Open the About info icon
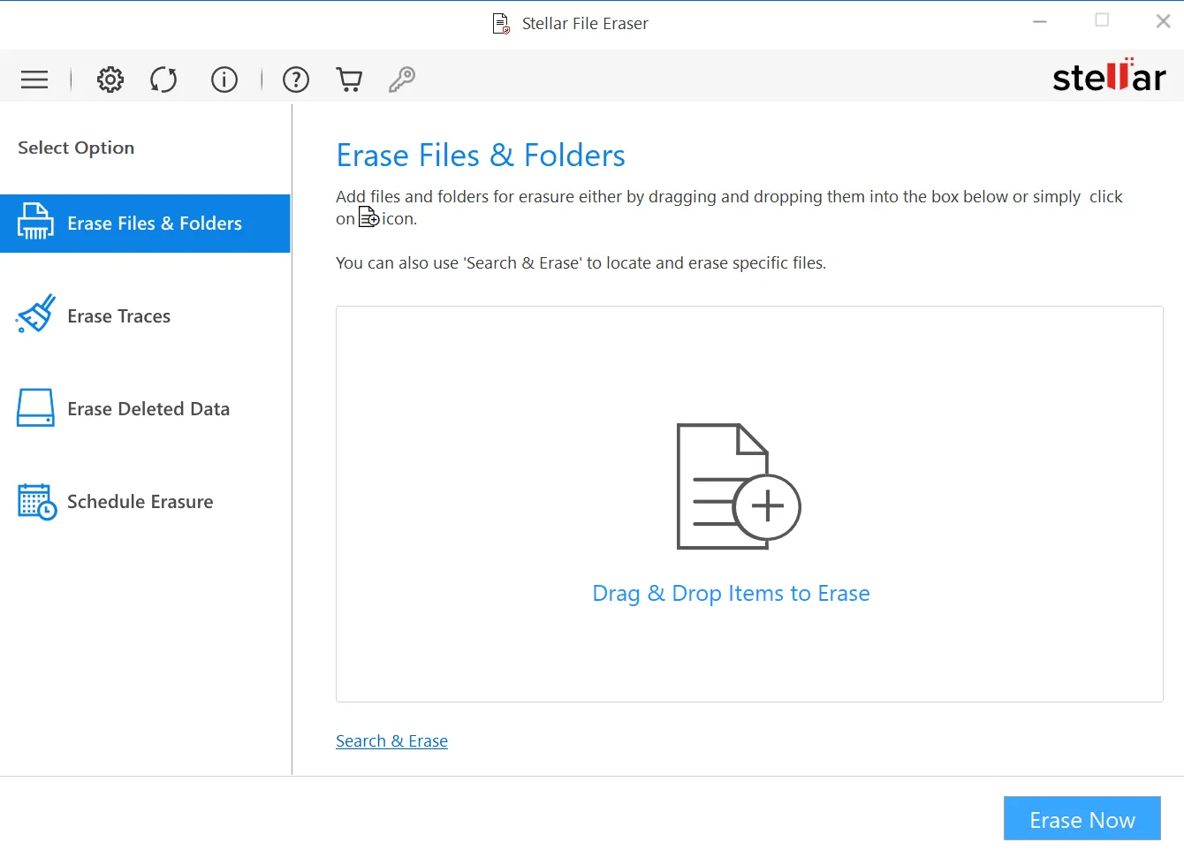 pyautogui.click(x=224, y=80)
